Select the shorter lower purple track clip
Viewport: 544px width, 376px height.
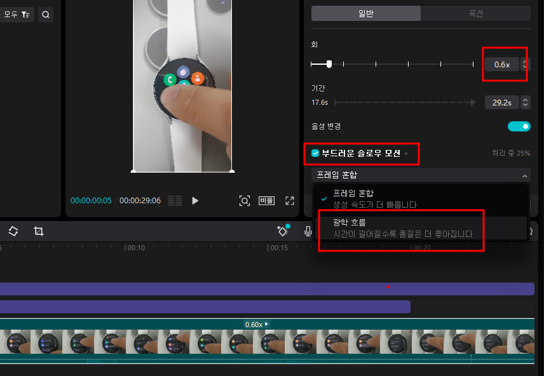(205, 307)
